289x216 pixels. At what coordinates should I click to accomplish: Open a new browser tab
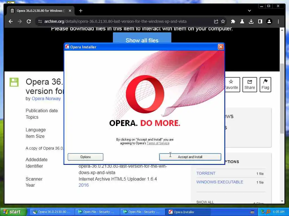click(80, 11)
